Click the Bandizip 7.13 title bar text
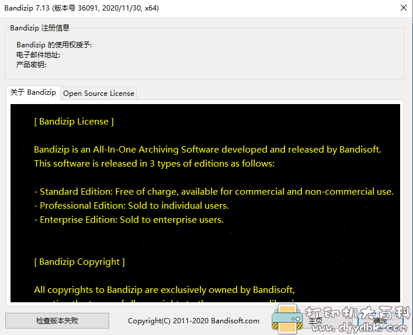Screen dimensions: 413x335 coord(81,8)
